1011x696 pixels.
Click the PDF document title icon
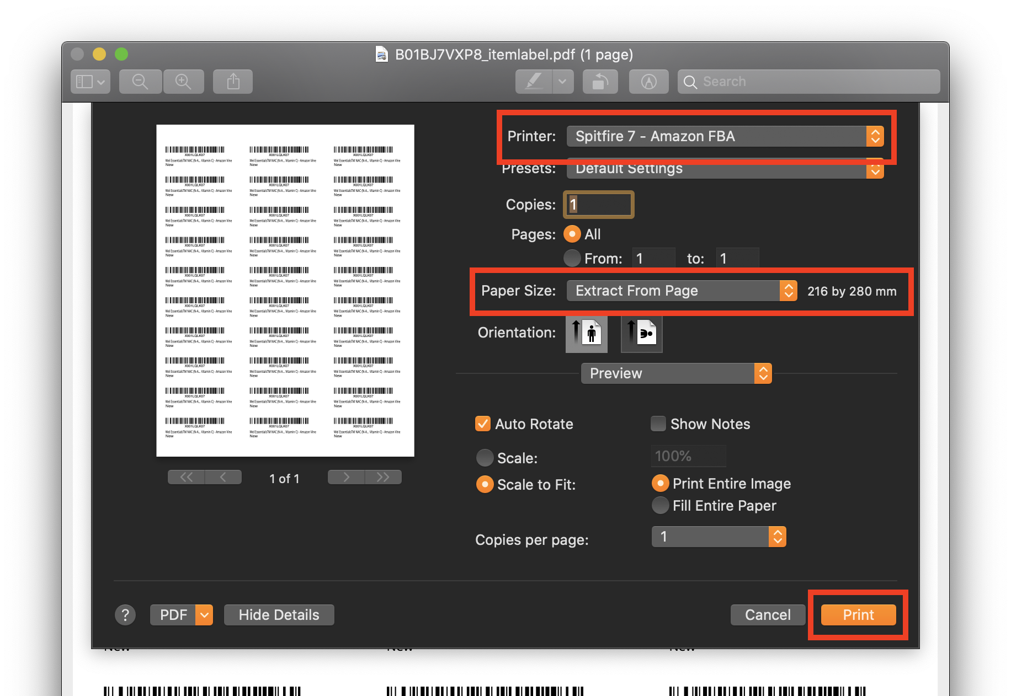click(381, 54)
